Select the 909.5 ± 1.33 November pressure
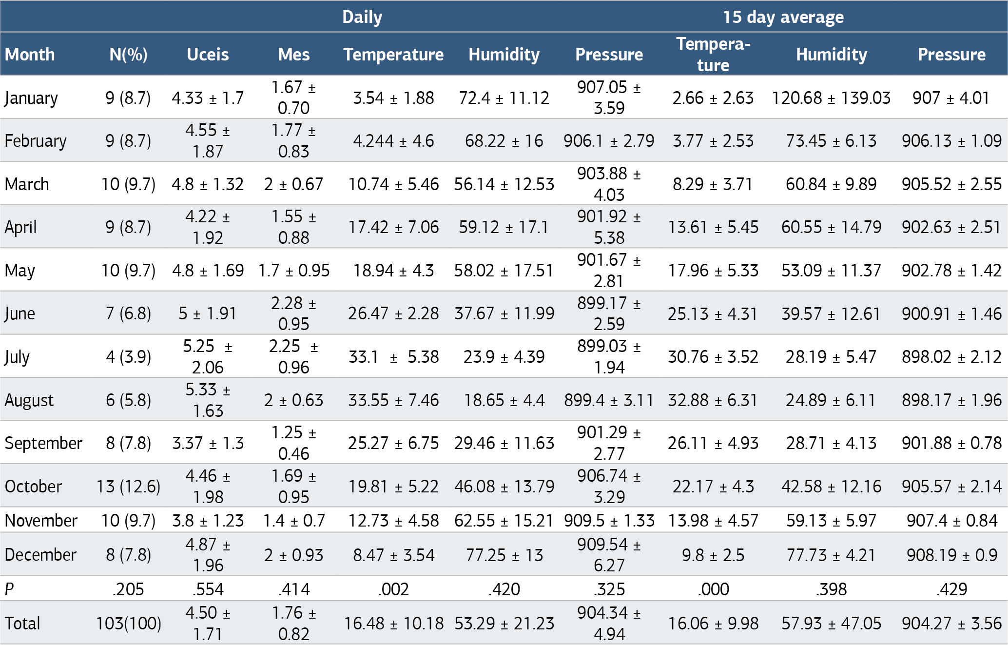The width and height of the screenshot is (1008, 645). pyautogui.click(x=609, y=521)
